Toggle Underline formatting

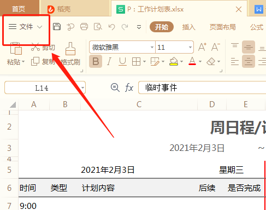(x=122, y=61)
